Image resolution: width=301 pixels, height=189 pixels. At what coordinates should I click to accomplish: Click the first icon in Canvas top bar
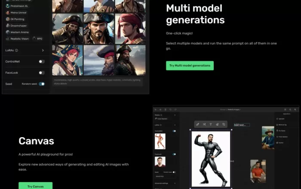coord(156,110)
